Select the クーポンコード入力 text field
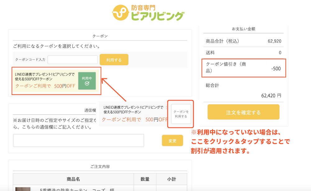 72,59
